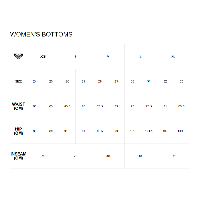Select hip value 104.5
200x200 pixels.
pyautogui.click(x=149, y=131)
